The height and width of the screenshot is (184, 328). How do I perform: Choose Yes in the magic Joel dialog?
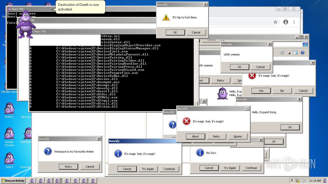tap(261, 91)
